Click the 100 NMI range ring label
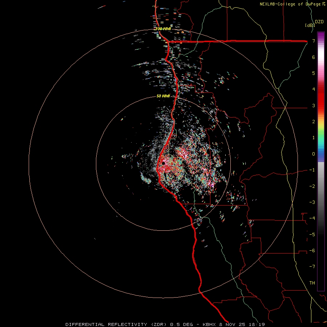This screenshot has width=327, height=327. click(x=163, y=29)
